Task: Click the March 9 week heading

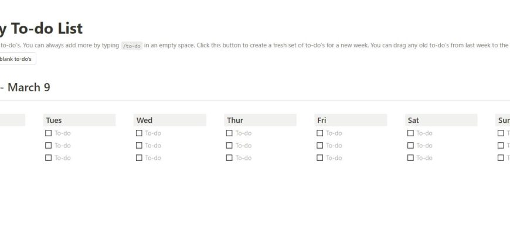Action: 28,88
